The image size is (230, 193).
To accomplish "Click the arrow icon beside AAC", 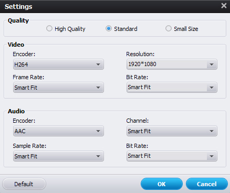I will pos(98,131).
